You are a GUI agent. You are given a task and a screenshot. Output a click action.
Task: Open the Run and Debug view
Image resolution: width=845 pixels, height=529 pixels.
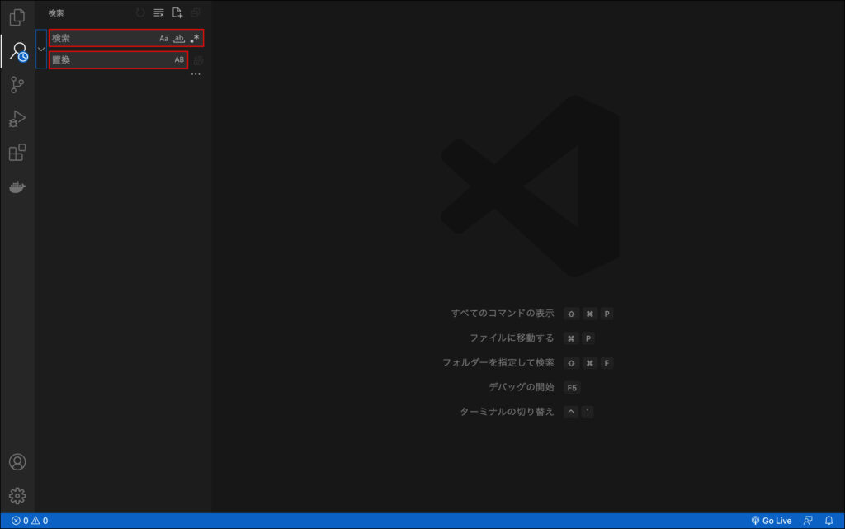(17, 119)
